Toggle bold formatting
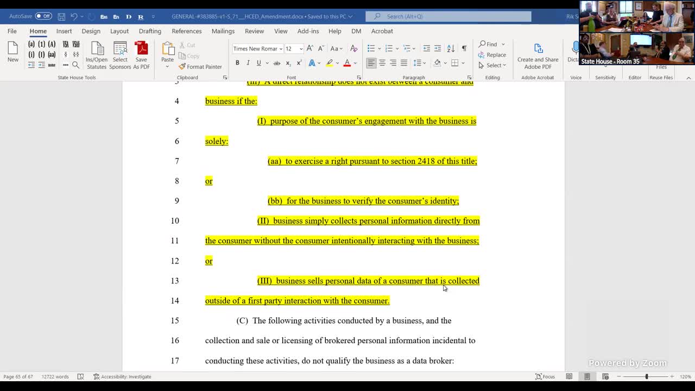This screenshot has height=391, width=695. point(237,63)
